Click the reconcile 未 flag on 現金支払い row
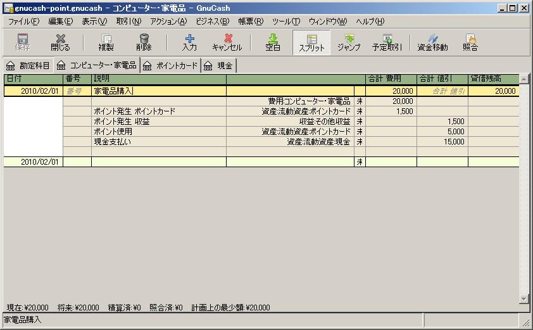Screen dimensions: 533x330 (x=360, y=141)
